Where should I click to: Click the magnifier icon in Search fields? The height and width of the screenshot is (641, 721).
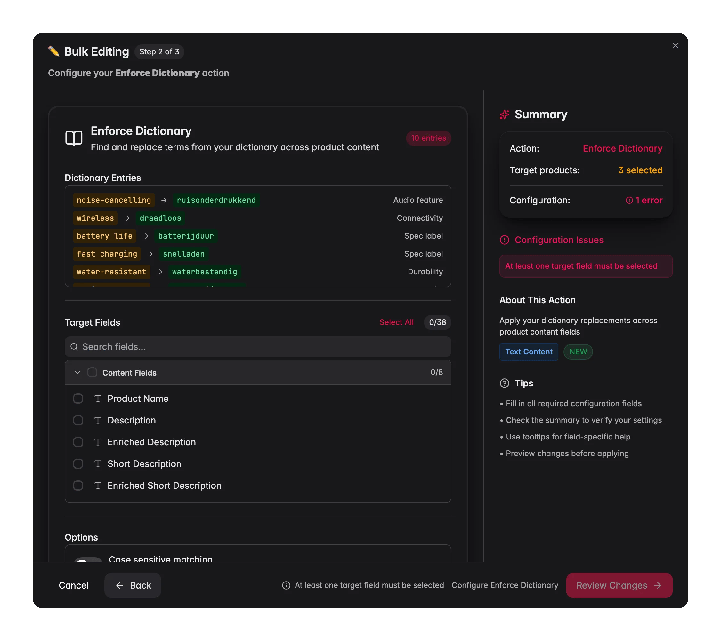[74, 347]
